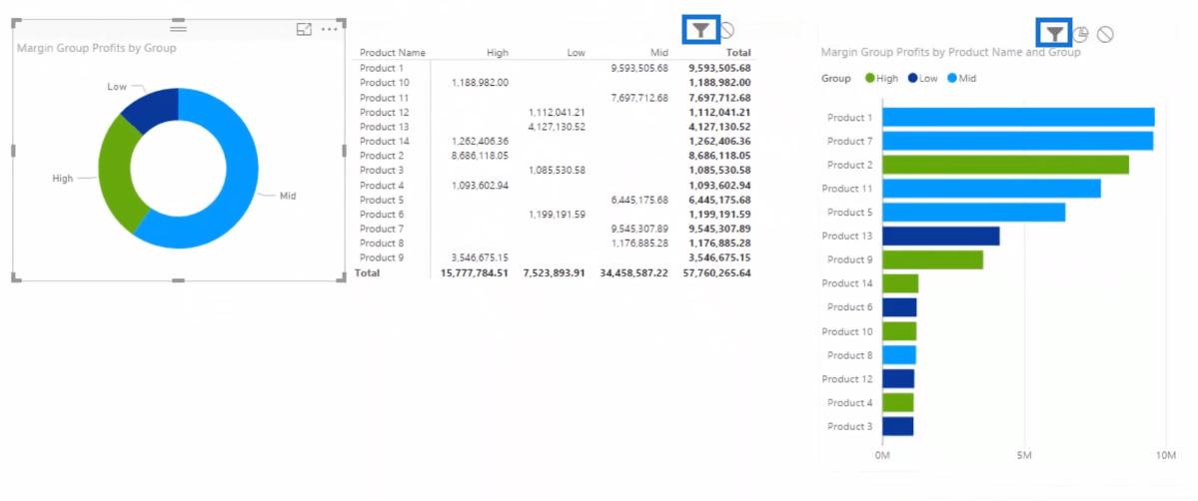Click the donut chart title Margin Group Profits by Group
Image resolution: width=1198 pixels, height=501 pixels.
(96, 48)
